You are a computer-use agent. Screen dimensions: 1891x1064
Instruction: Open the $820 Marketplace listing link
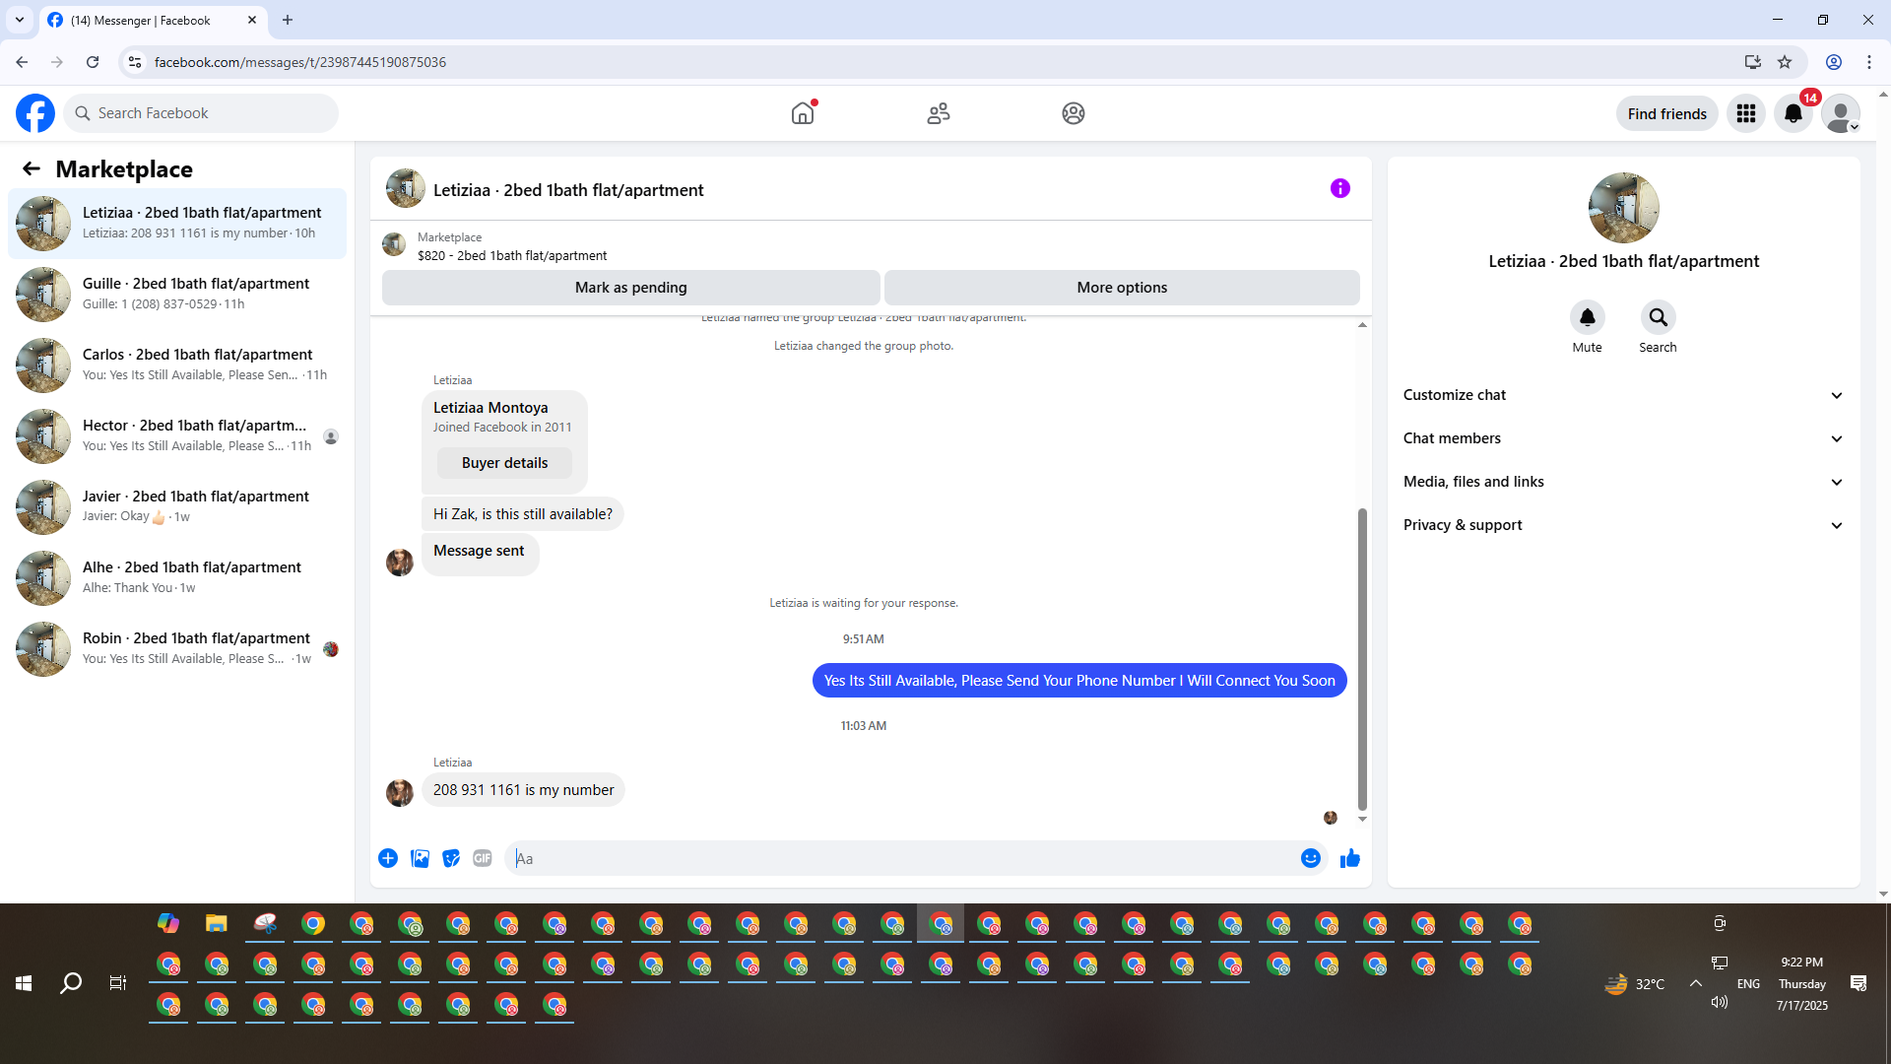pos(512,255)
